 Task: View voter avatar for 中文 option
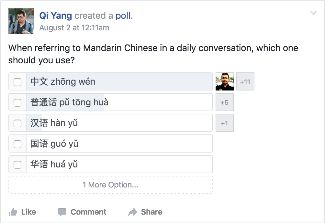[224, 81]
